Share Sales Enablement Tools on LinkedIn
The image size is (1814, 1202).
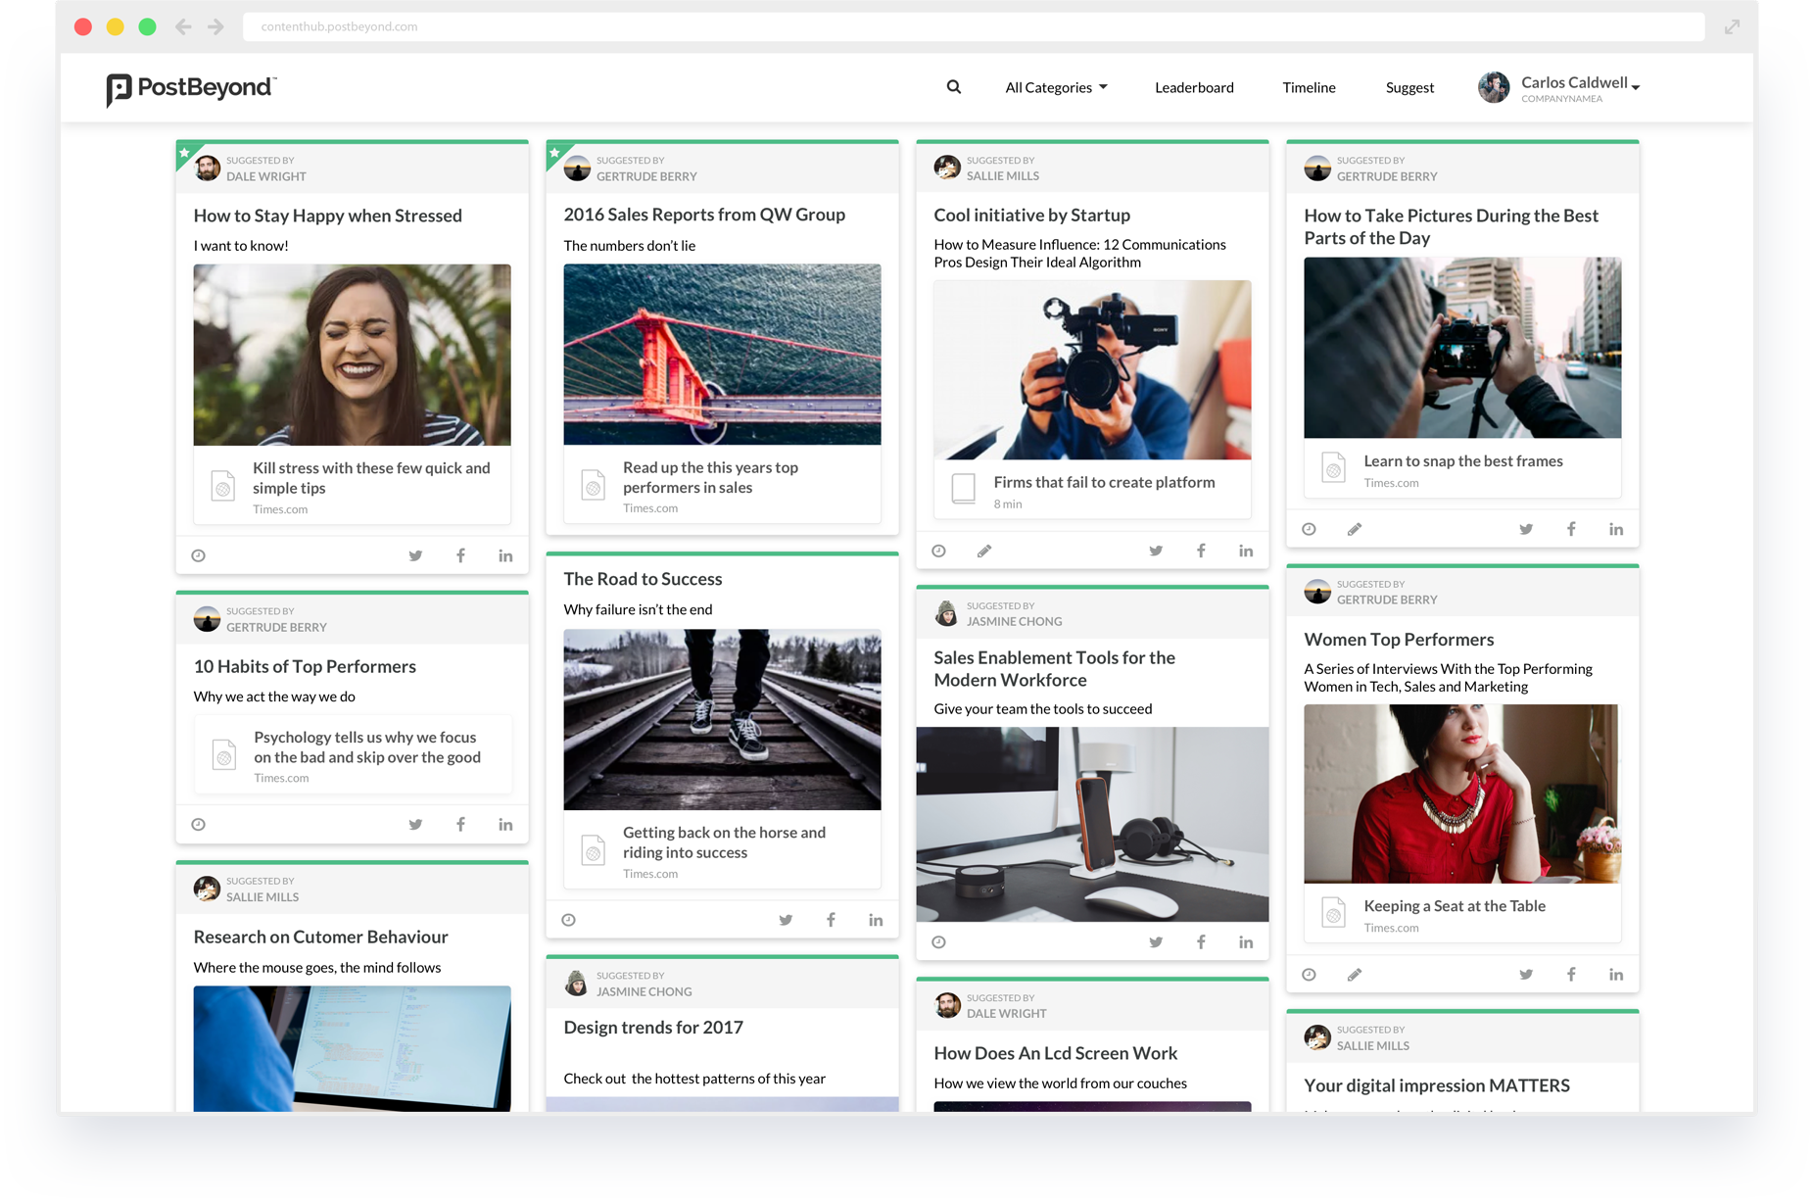tap(1246, 941)
